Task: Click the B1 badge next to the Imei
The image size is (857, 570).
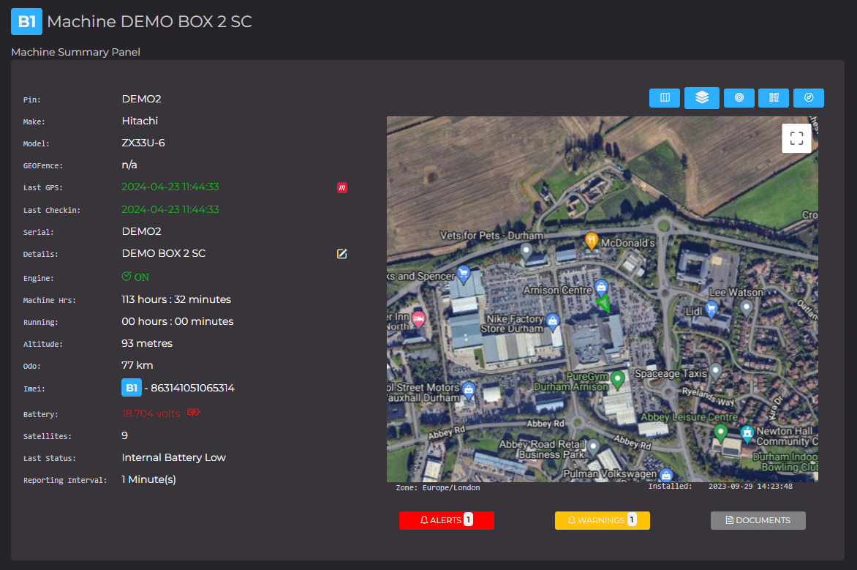Action: [x=131, y=388]
